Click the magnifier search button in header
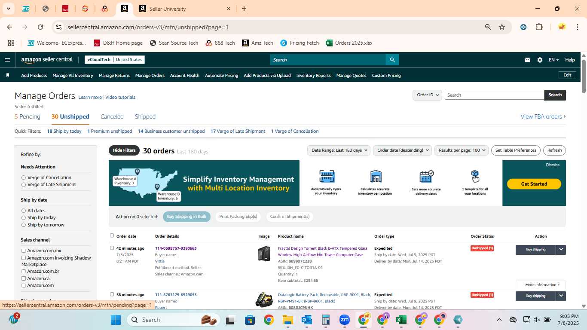587x330 pixels. coord(392,60)
